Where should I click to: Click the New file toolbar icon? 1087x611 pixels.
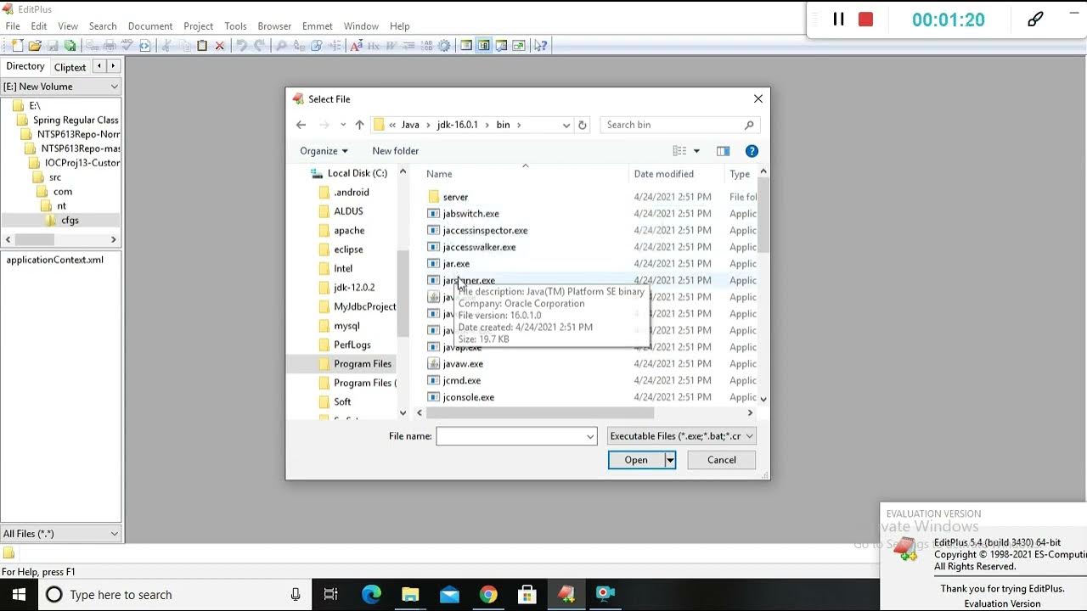[x=17, y=46]
